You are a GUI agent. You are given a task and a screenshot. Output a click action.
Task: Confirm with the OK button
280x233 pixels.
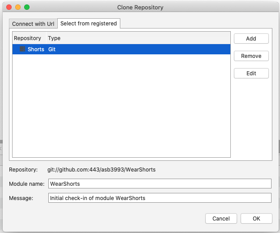pos(256,218)
